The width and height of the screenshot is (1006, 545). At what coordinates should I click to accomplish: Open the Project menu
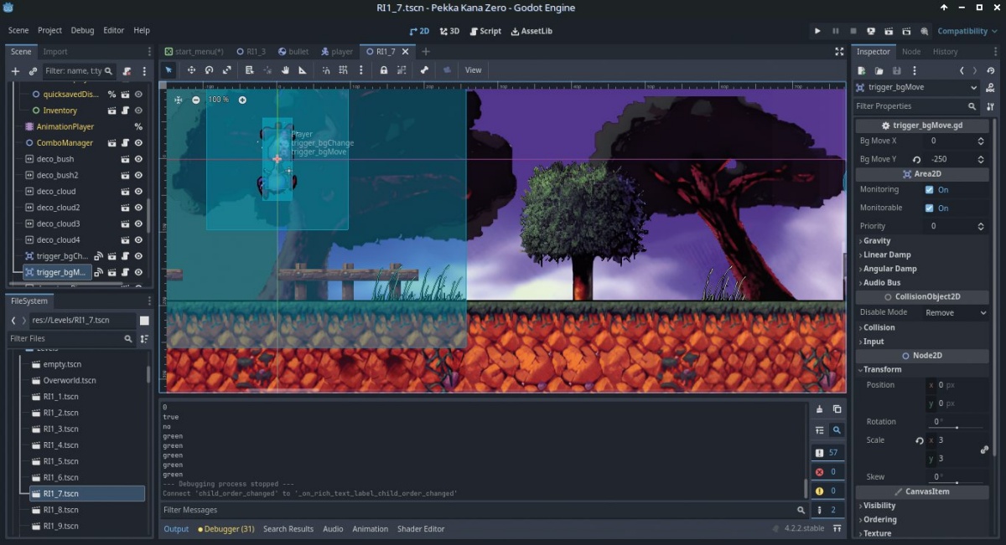point(49,30)
